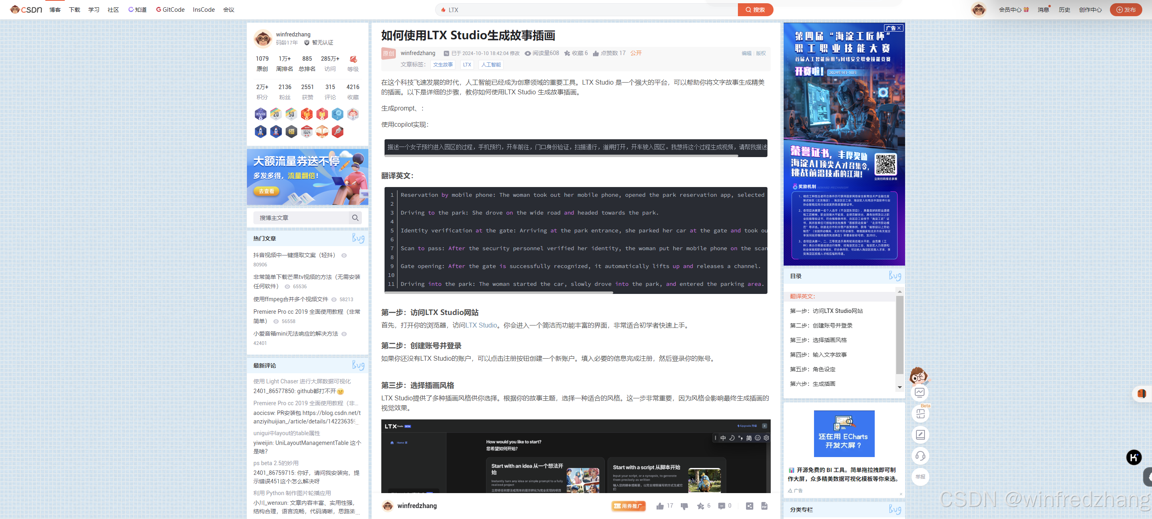
Task: Click the QR code in ad banner
Action: point(886,164)
